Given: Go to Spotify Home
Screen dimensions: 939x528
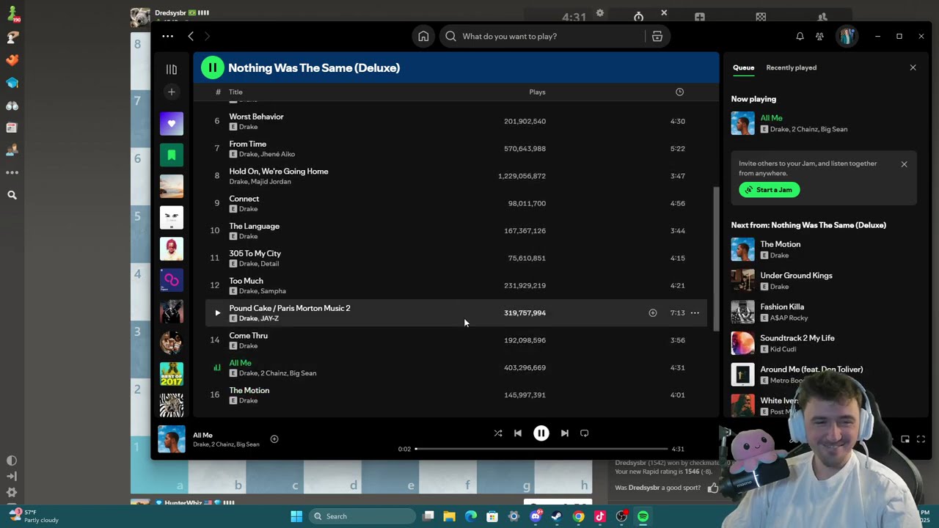Looking at the screenshot, I should [423, 36].
